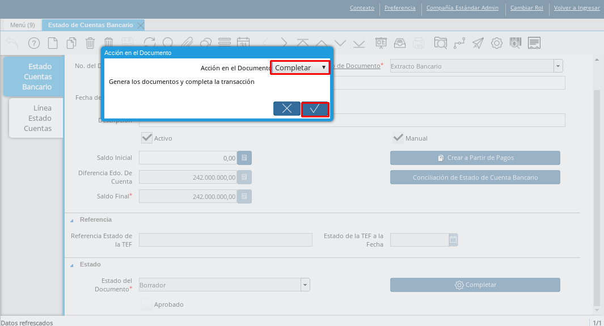The width and height of the screenshot is (604, 326).
Task: Jump to last record icon
Action: click(359, 43)
